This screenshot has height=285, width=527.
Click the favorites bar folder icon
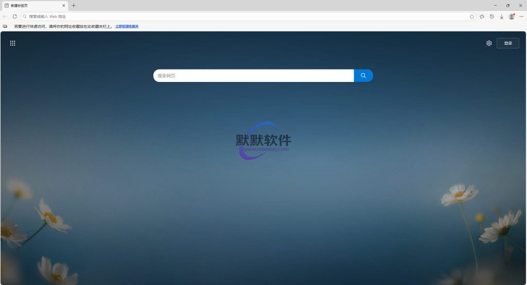tap(5, 26)
